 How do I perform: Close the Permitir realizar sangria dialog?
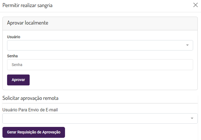195,5
